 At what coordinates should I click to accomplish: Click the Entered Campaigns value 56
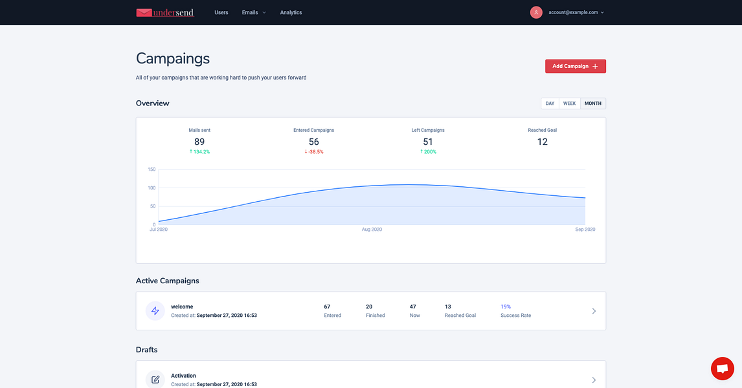[314, 142]
